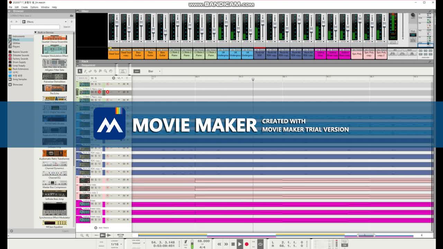Select the Pencil tool in sequencer toolbar
This screenshot has height=249, width=443.
[85, 71]
